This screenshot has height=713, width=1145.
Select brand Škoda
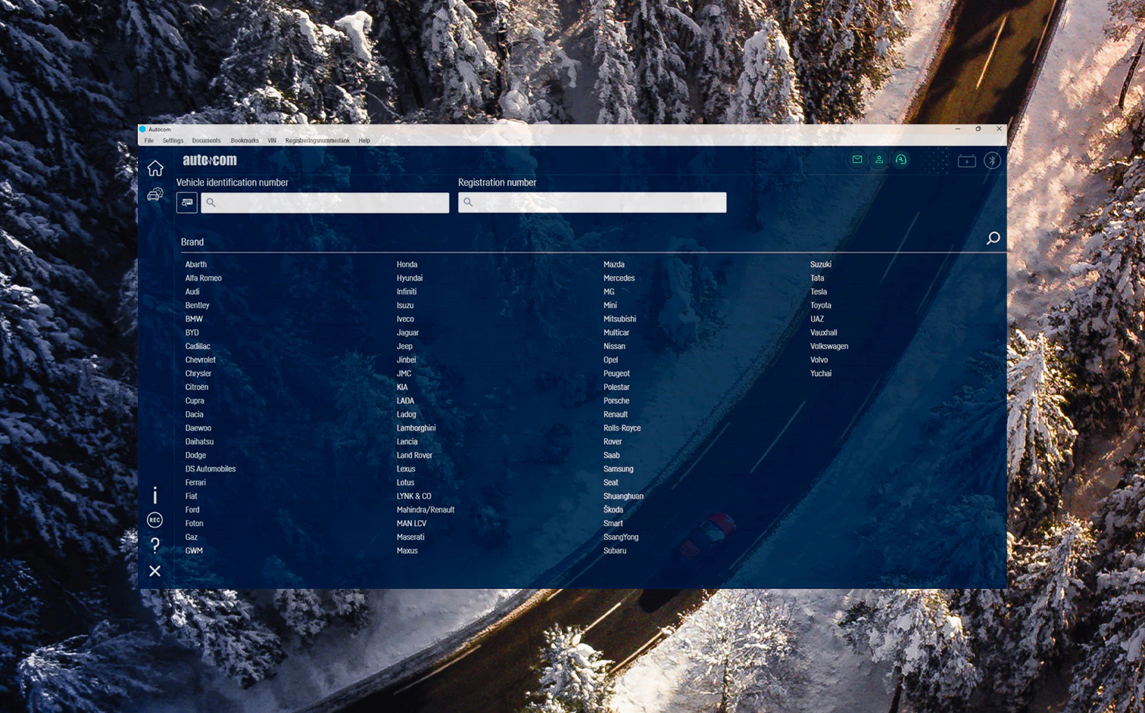click(x=613, y=509)
